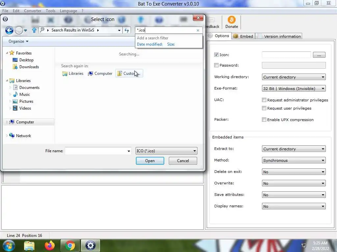337x252 pixels.
Task: Select Computer in navigation pane
Action: pos(25,122)
